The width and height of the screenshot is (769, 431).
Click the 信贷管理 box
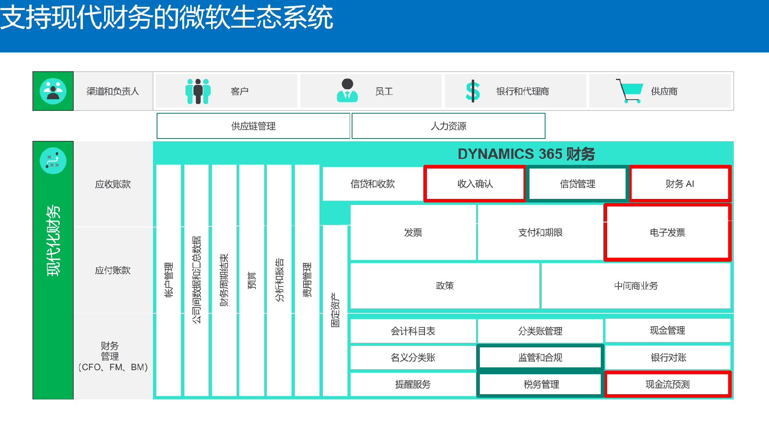[x=577, y=184]
